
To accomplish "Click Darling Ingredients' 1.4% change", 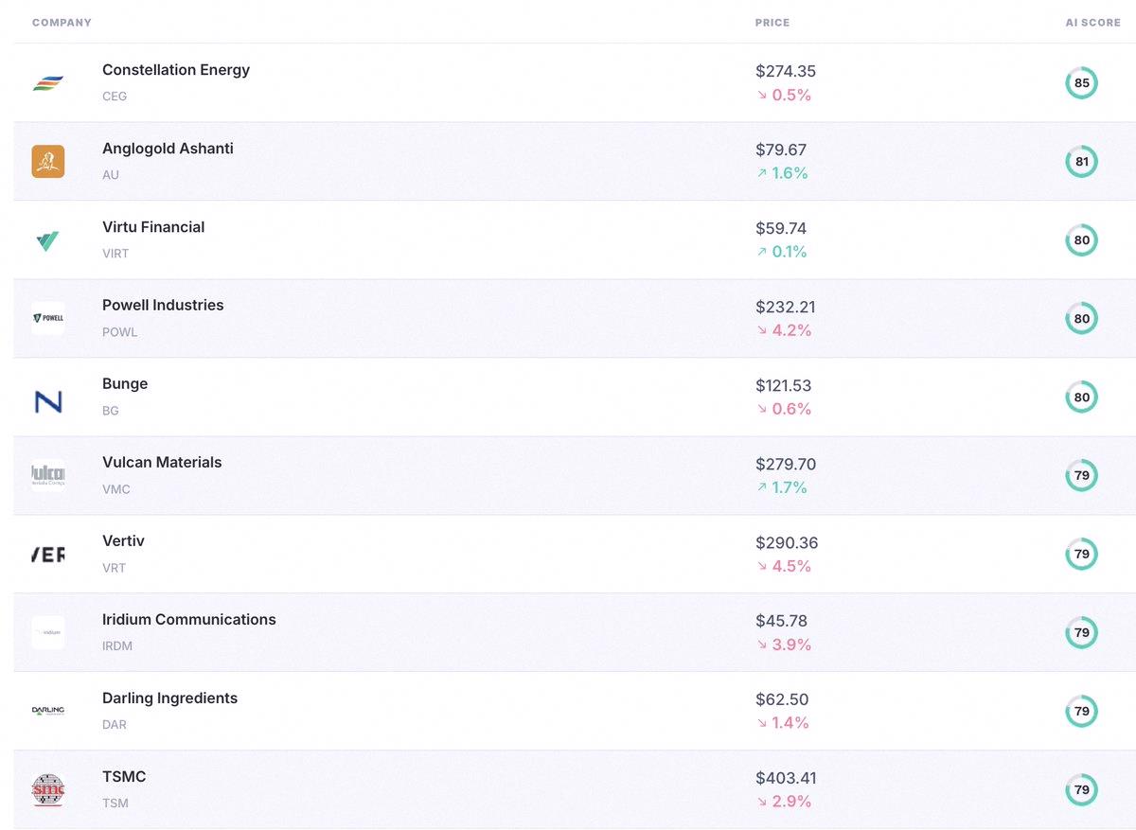I will coord(783,724).
